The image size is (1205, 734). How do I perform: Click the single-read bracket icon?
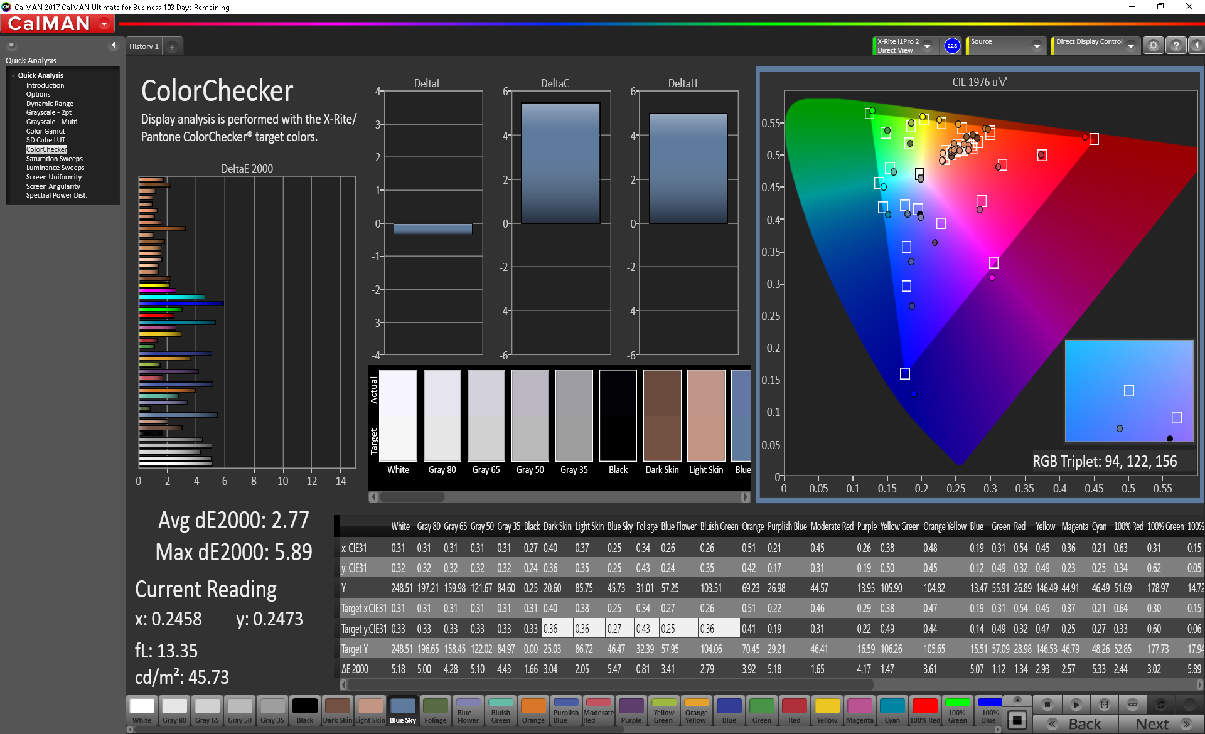[1105, 705]
